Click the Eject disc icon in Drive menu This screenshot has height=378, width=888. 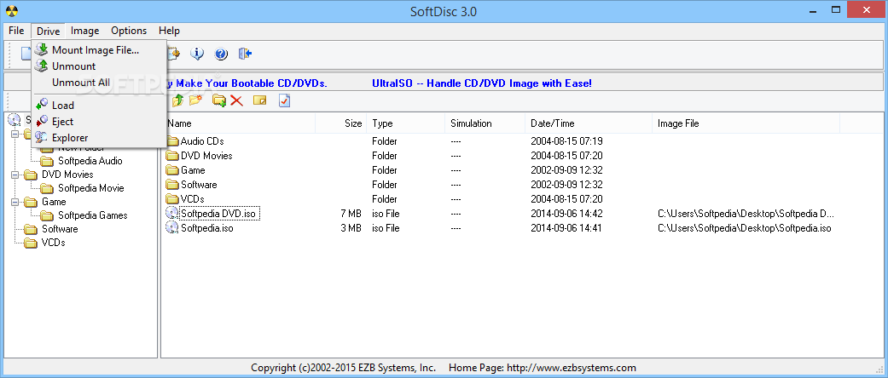click(41, 122)
